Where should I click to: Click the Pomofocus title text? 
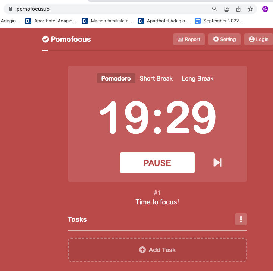tap(71, 39)
